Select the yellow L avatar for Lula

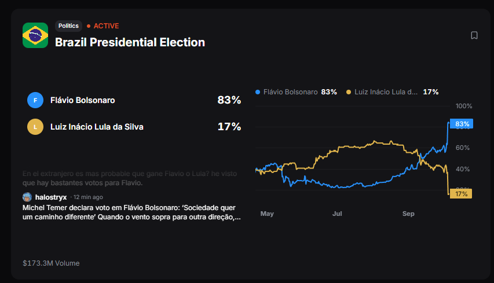click(x=35, y=127)
